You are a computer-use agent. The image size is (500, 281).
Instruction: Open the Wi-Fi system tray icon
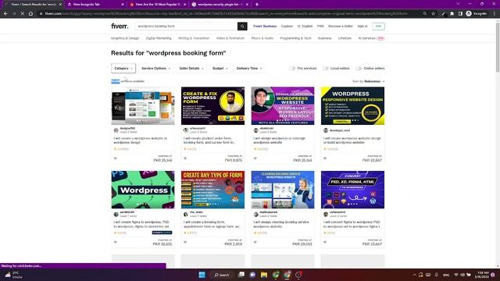click(456, 275)
